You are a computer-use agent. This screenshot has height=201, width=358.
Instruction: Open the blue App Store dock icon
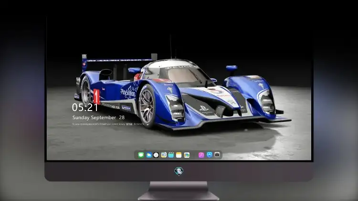pyautogui.click(x=210, y=155)
